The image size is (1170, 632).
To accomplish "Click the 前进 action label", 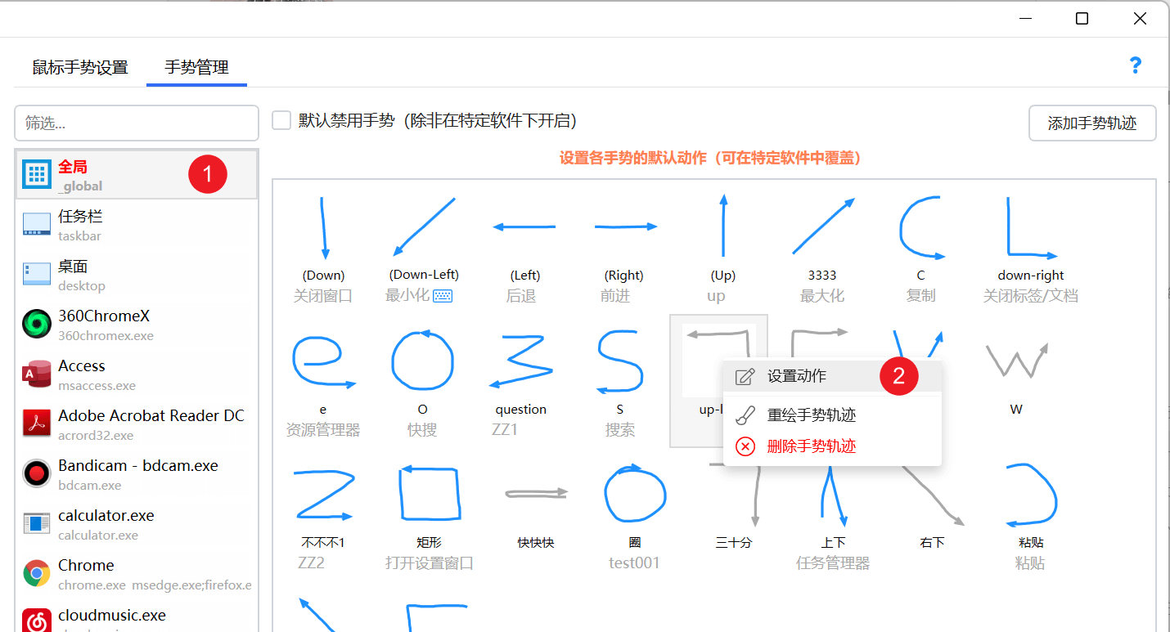I will pos(615,296).
